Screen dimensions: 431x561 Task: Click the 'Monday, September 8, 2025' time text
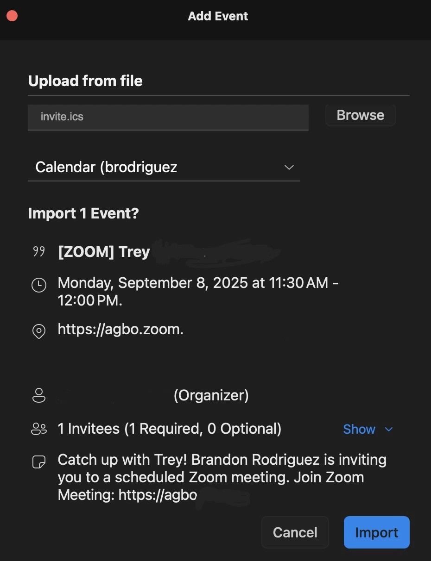198,292
